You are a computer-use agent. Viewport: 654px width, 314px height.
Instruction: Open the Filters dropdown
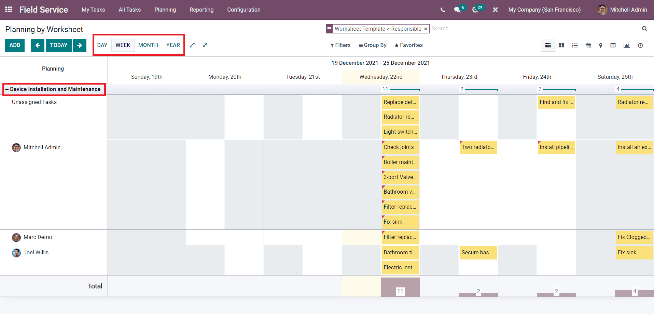coord(340,45)
